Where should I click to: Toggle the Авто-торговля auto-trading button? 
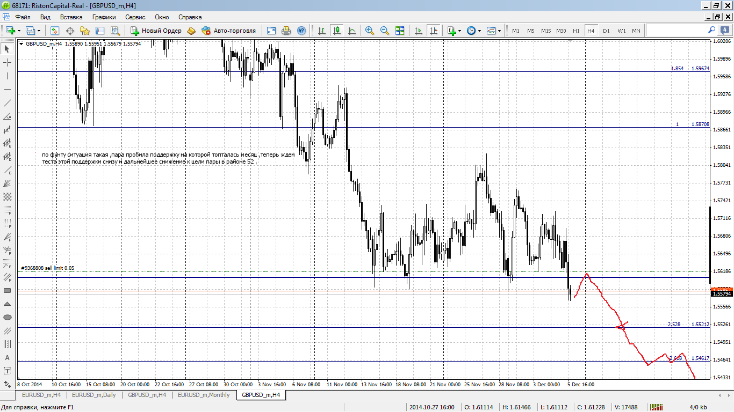(229, 31)
